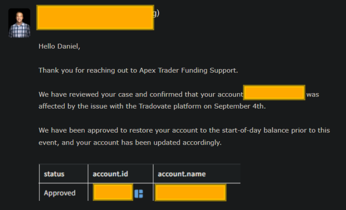Click the redacted account ID value in table

[113, 193]
